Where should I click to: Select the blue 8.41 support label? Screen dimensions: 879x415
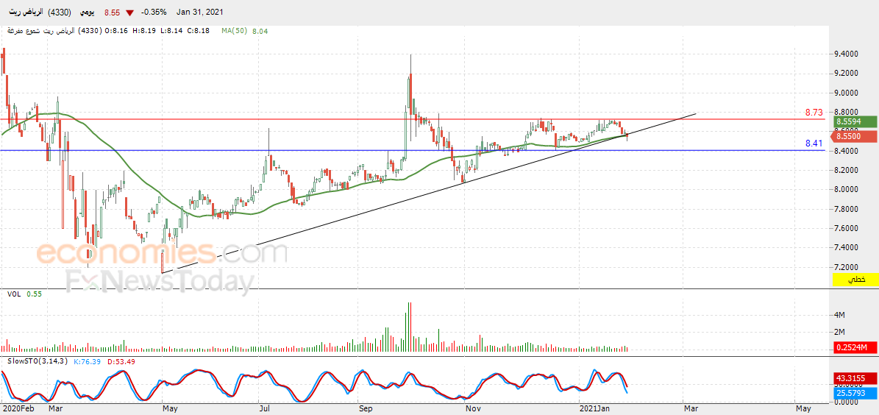click(x=813, y=143)
